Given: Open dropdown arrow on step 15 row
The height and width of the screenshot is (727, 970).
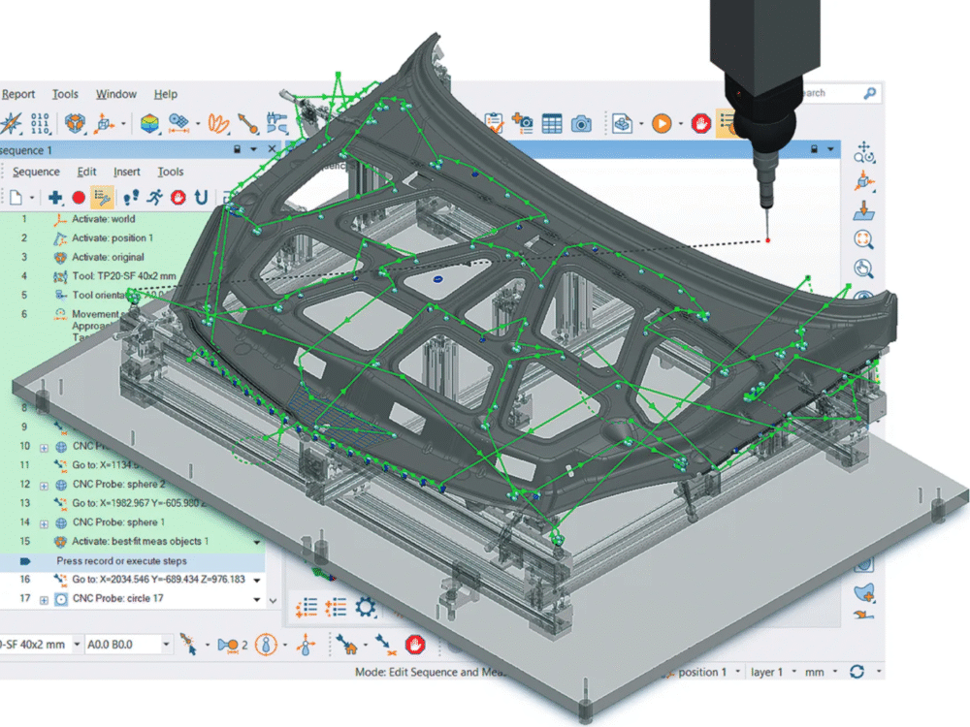Looking at the screenshot, I should pos(257,542).
